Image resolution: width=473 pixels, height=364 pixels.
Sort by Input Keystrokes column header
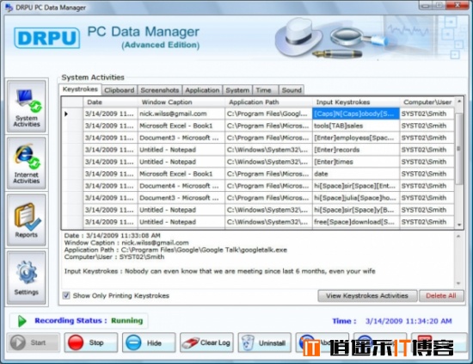(356, 102)
